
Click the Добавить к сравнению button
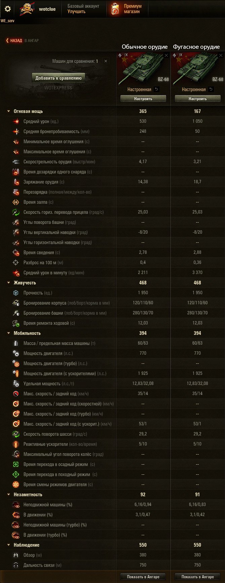[59, 78]
